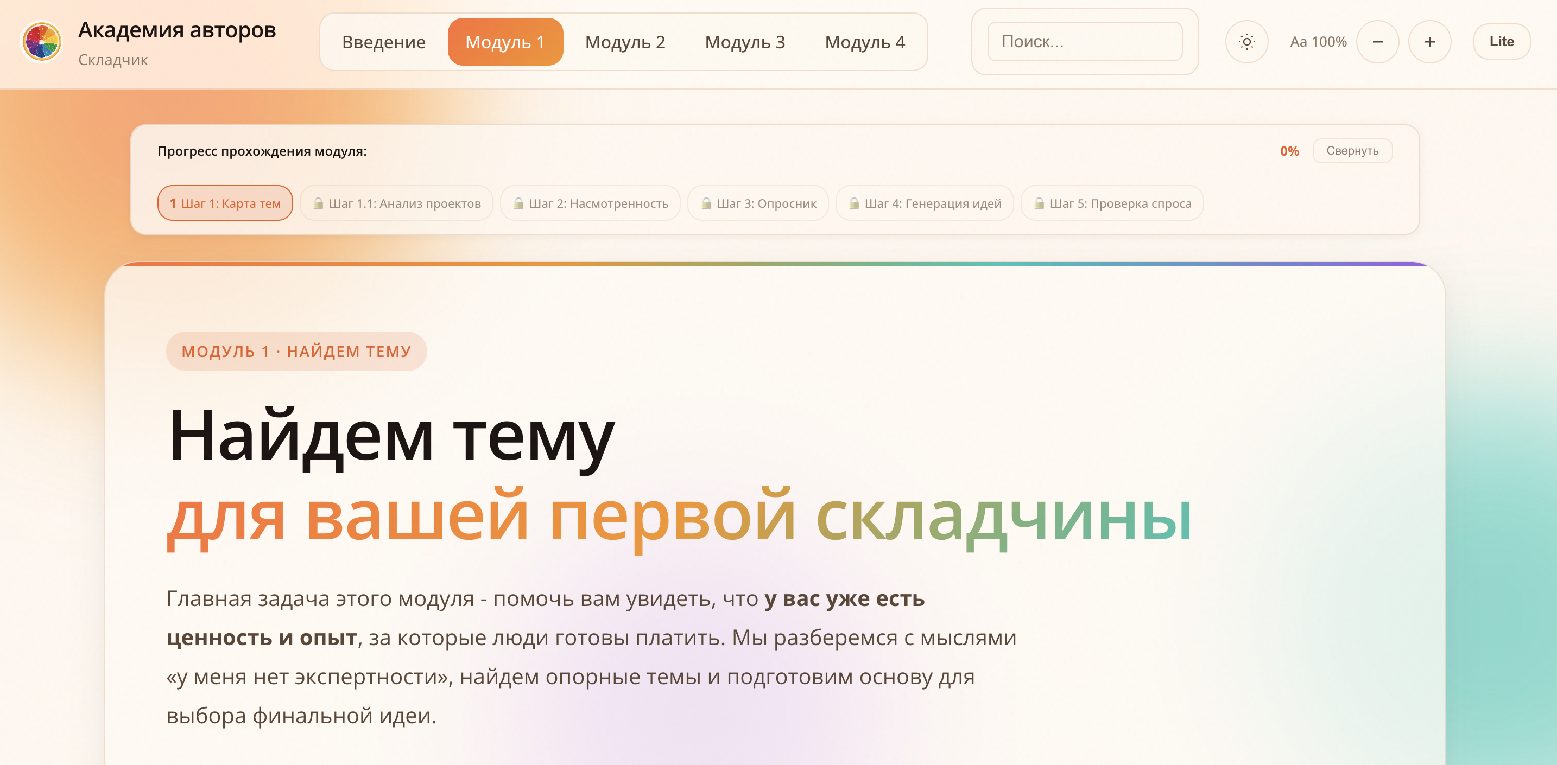Click lock icon on Шаг 2 step

click(x=518, y=203)
